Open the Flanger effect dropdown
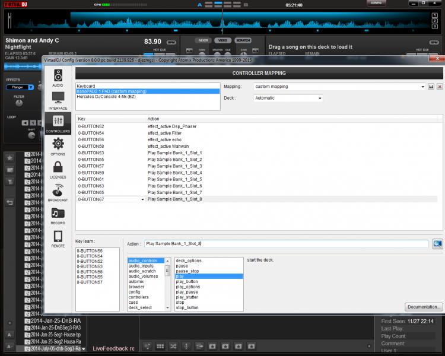Viewport: 445px width, 356px height. 31,87
